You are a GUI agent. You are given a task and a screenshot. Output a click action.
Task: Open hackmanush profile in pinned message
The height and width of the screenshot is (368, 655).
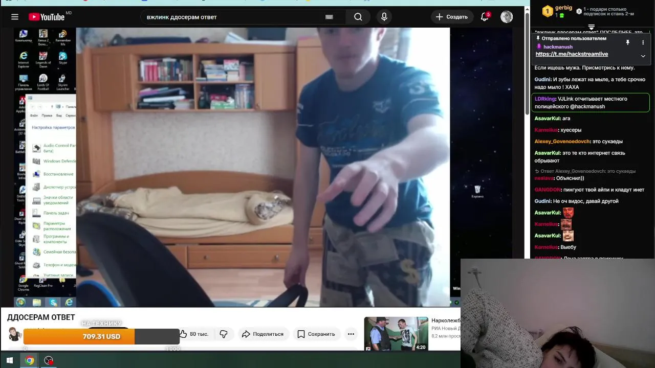click(558, 47)
